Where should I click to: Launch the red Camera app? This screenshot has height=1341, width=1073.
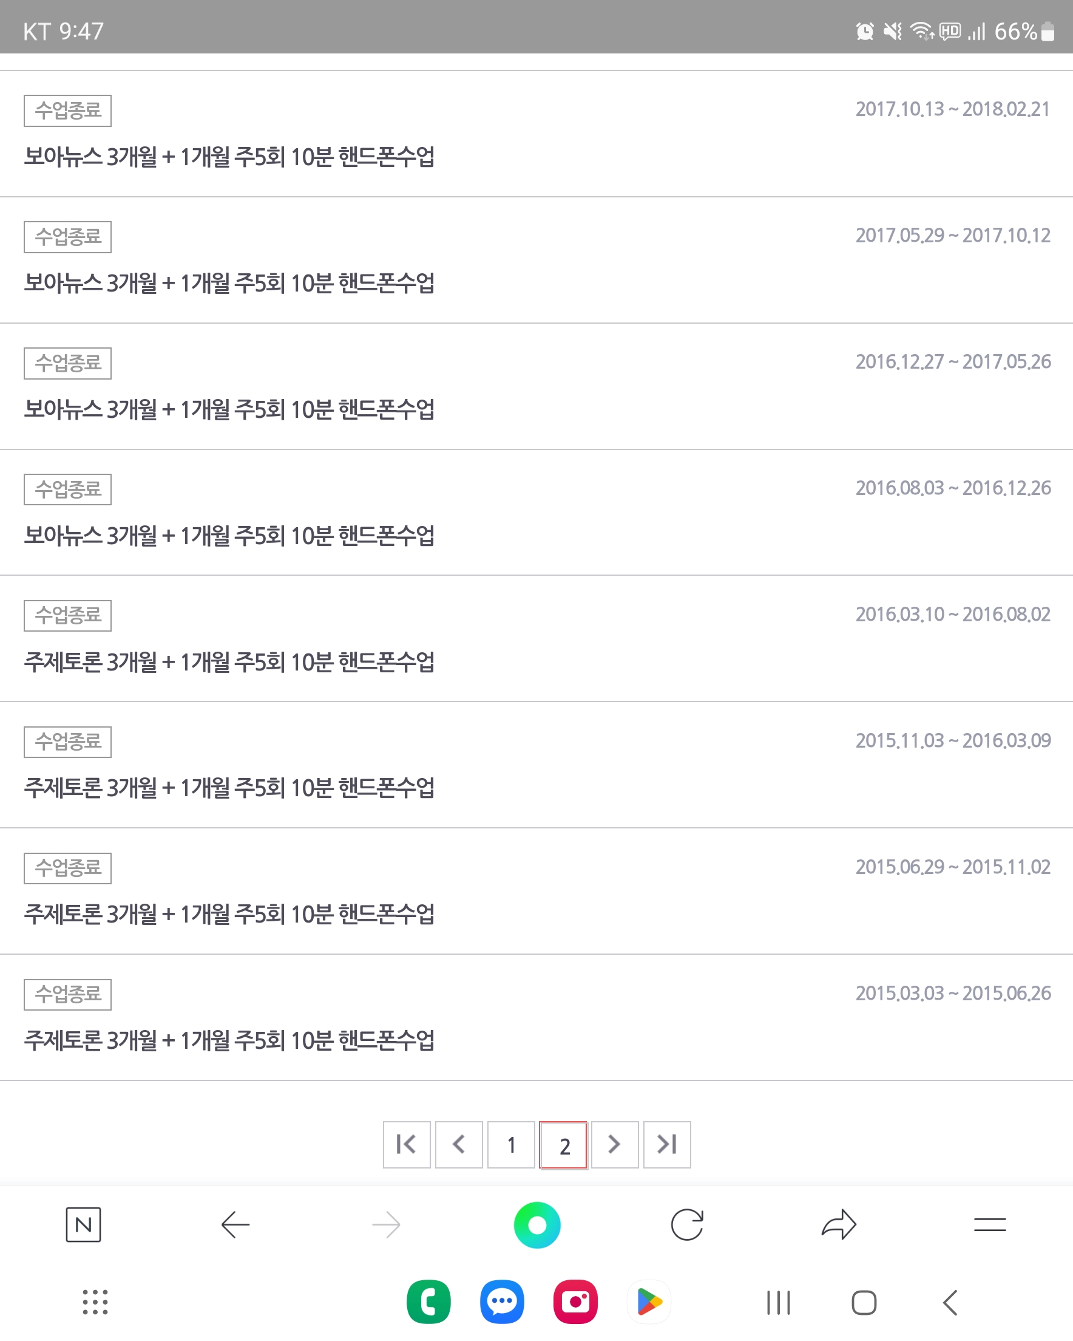[x=575, y=1302]
